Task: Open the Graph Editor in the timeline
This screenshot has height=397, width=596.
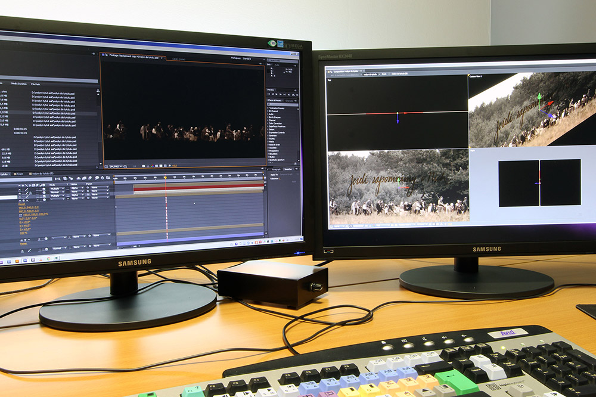Action: pos(108,178)
